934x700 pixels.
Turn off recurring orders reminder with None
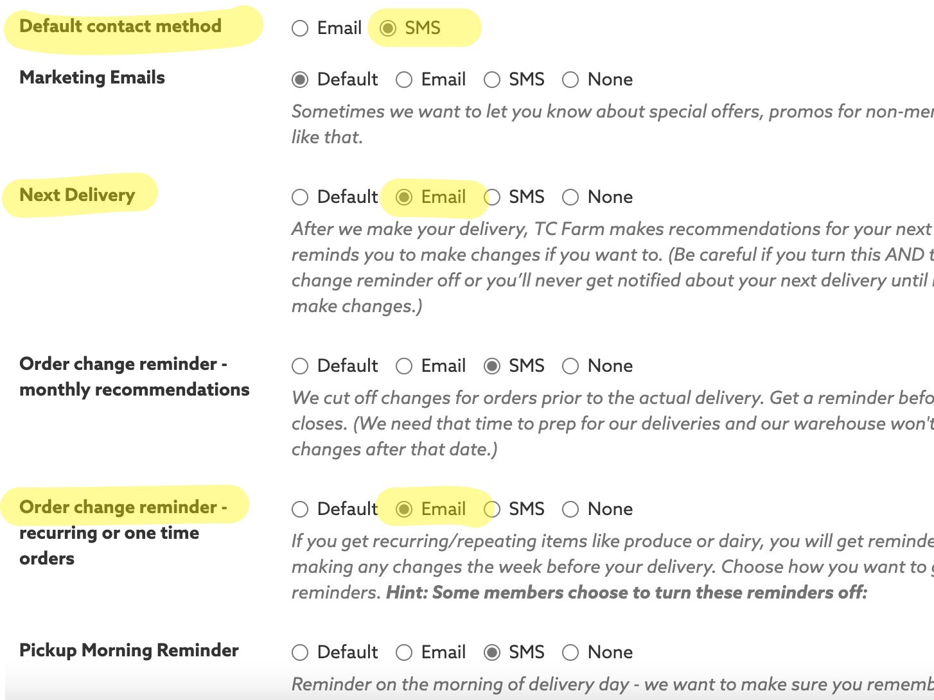(570, 509)
